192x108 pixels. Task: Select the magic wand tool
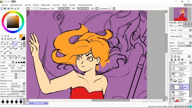8,36
